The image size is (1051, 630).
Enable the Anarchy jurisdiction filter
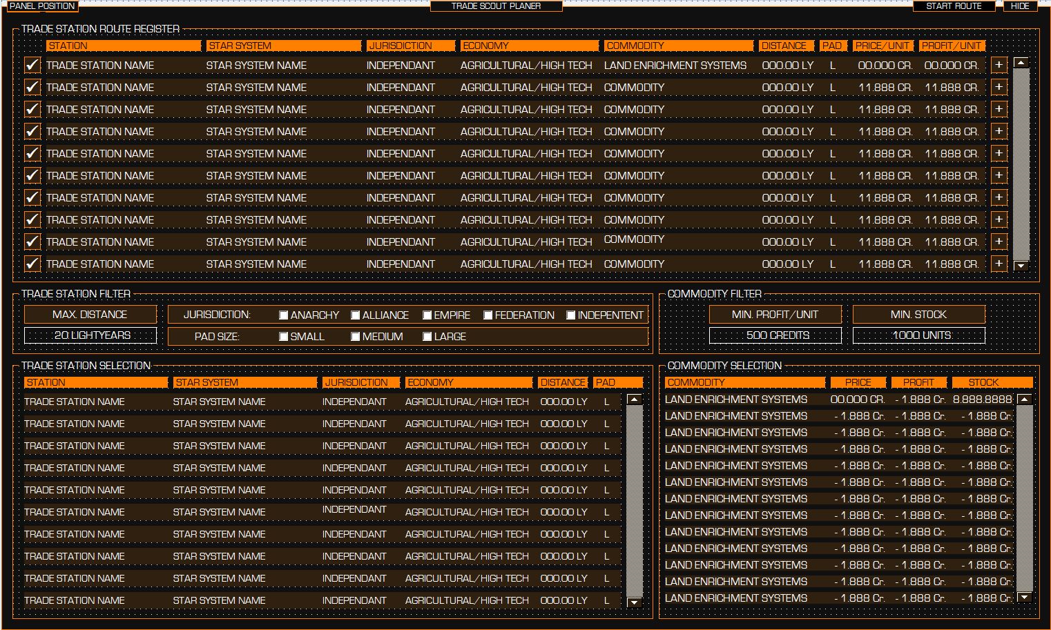pos(283,315)
